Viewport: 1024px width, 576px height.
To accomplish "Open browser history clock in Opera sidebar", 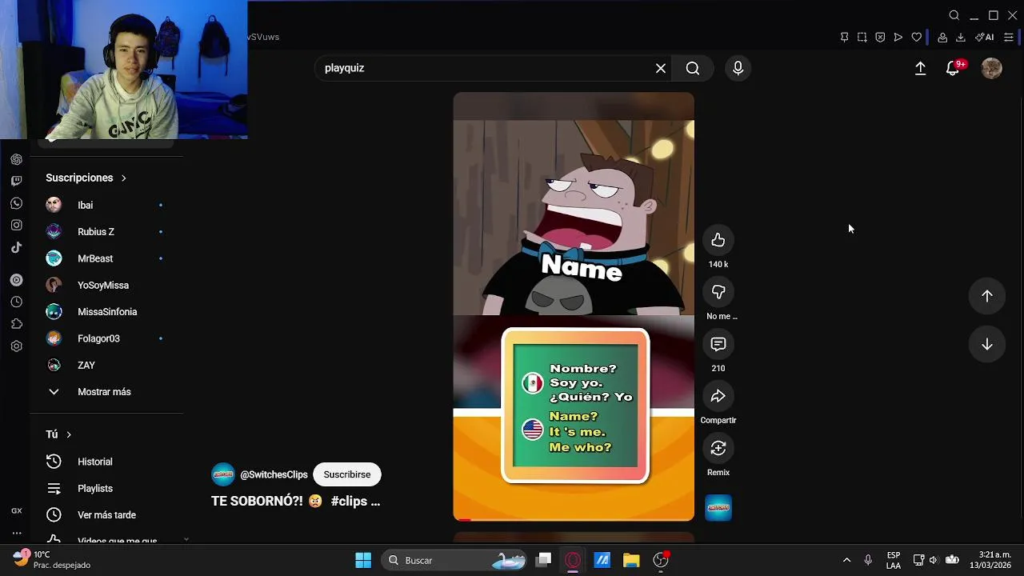I will pos(16,302).
